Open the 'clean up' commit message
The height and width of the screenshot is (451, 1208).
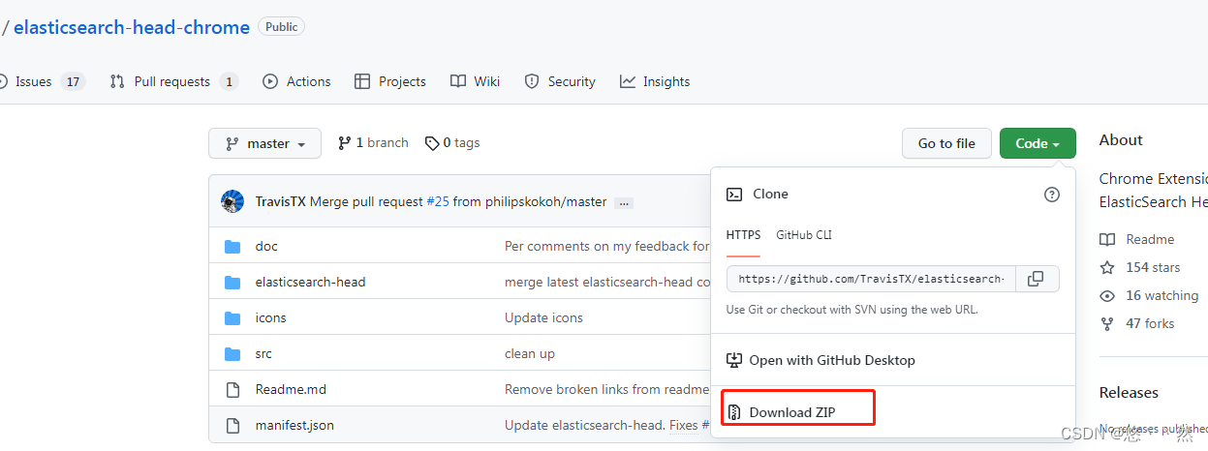(x=530, y=353)
